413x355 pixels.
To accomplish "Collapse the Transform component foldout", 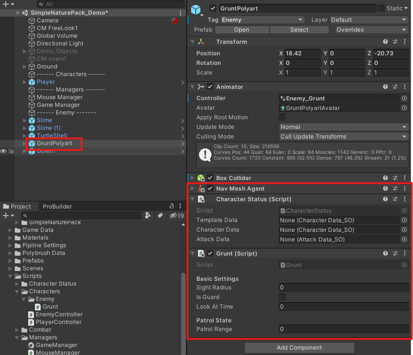I will pos(192,42).
